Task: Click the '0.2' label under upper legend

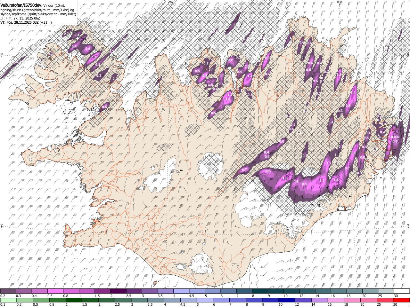Action: tap(3, 296)
